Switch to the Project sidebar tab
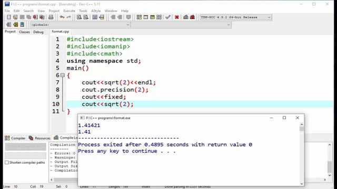Image resolution: width=337 pixels, height=189 pixels. [x=10, y=31]
